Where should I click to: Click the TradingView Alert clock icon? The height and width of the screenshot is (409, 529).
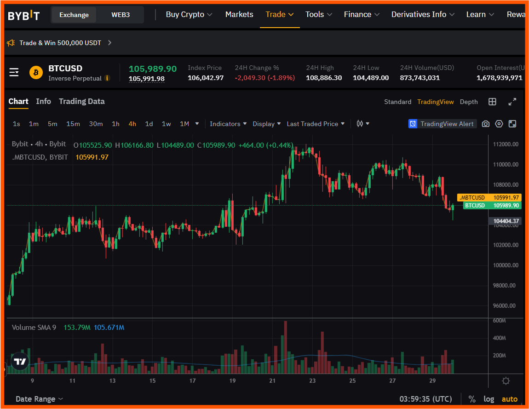pyautogui.click(x=413, y=124)
